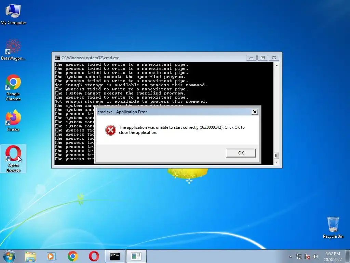Open the network tray icon
350x263 pixels.
tap(299, 256)
